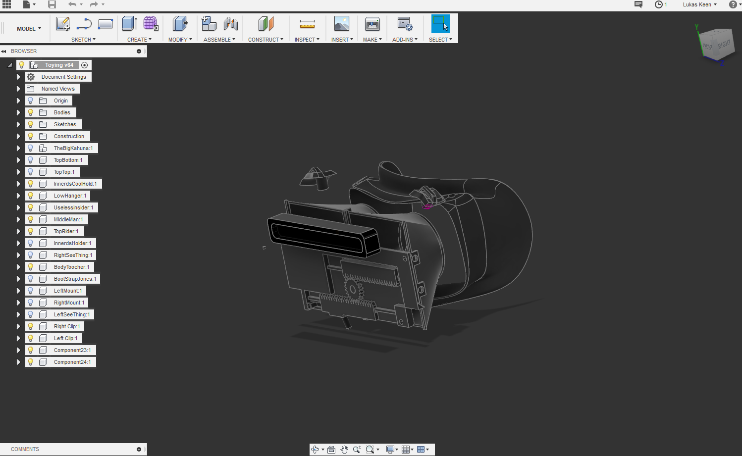Select the Extrude tool icon
The width and height of the screenshot is (742, 456).
[x=129, y=24]
